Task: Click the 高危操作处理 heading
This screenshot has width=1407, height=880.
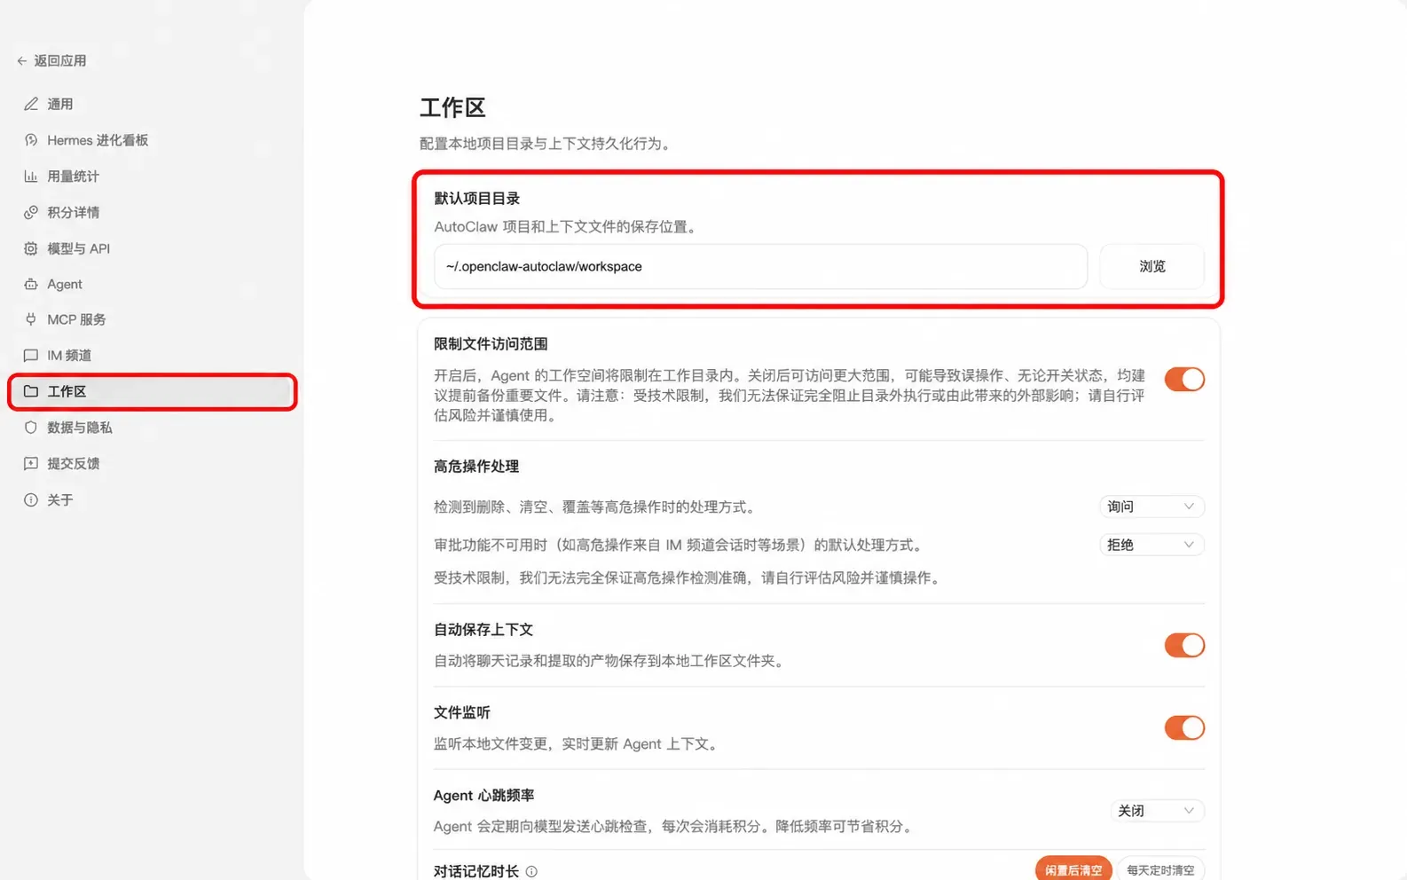Action: (476, 467)
